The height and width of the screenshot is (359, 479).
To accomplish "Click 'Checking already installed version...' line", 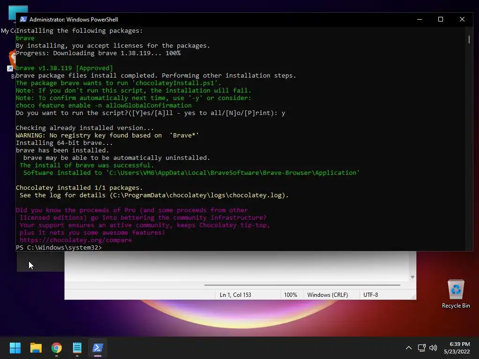I will tap(85, 128).
